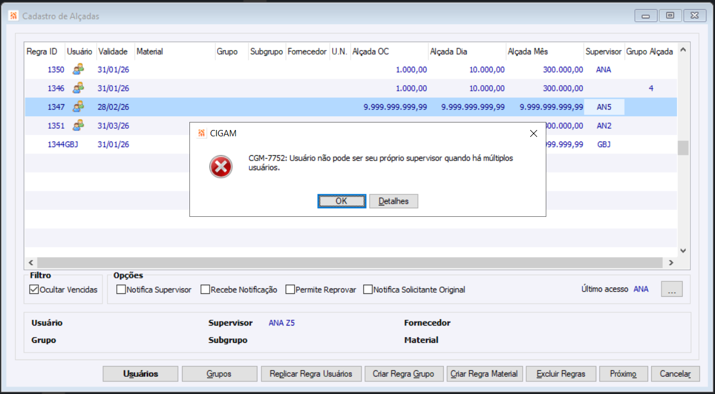
Task: Sort by Regra ID column header
Action: click(x=44, y=51)
